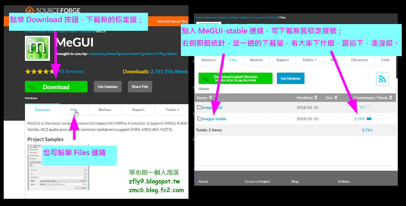
Task: Click Home breadcrumb on Files page
Action: tap(200, 17)
